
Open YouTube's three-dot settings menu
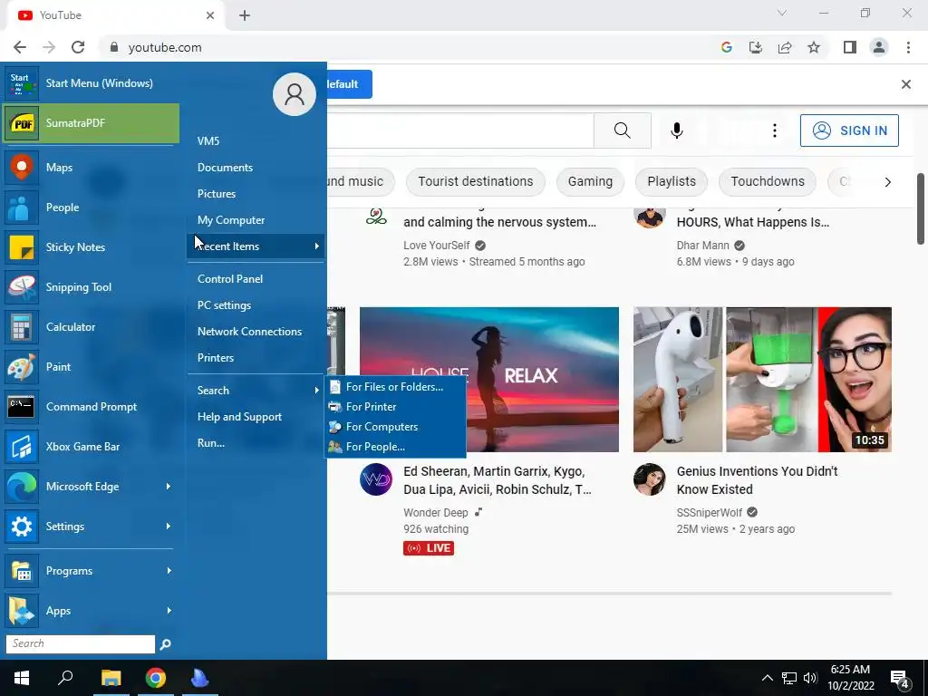[x=775, y=130]
